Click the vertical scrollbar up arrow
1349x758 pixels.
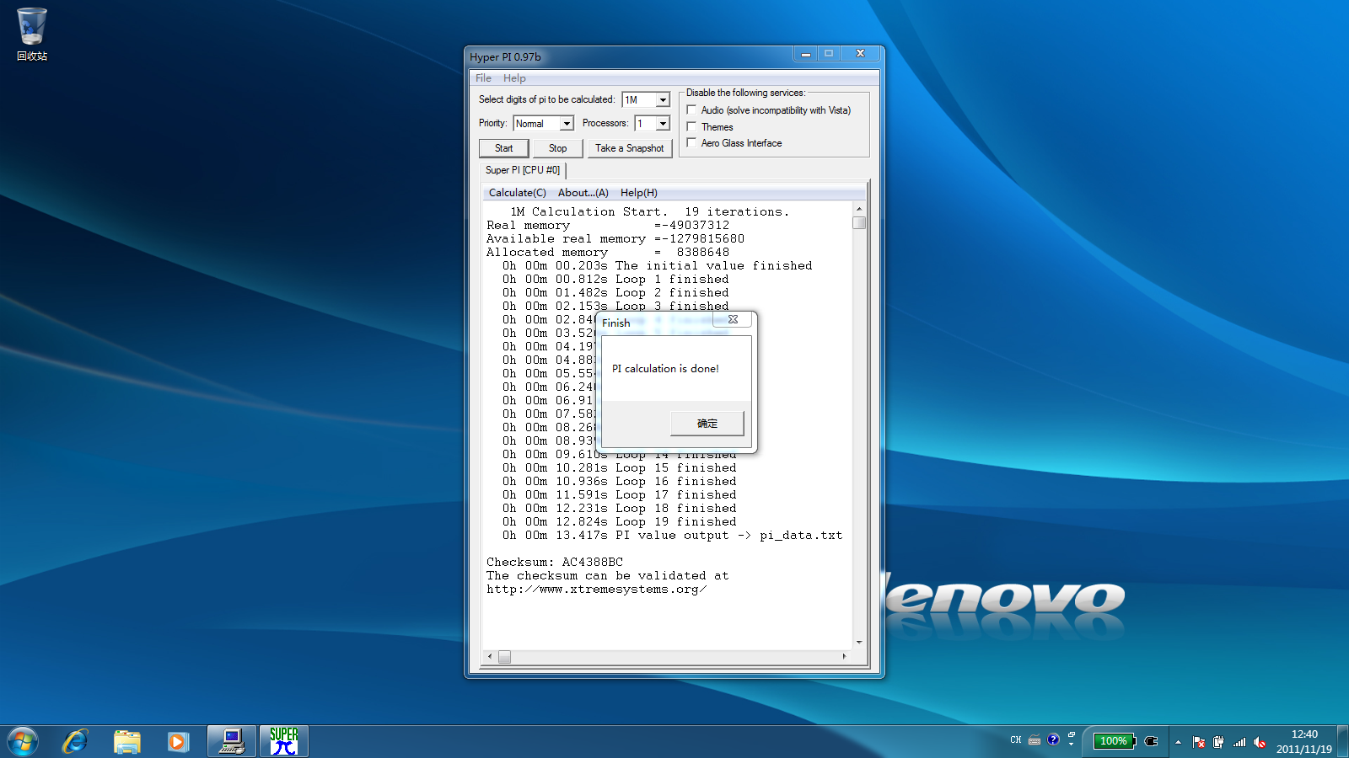coord(859,209)
